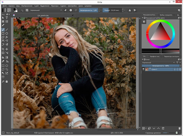Pick the Rectangular selection tool

pos(3,66)
